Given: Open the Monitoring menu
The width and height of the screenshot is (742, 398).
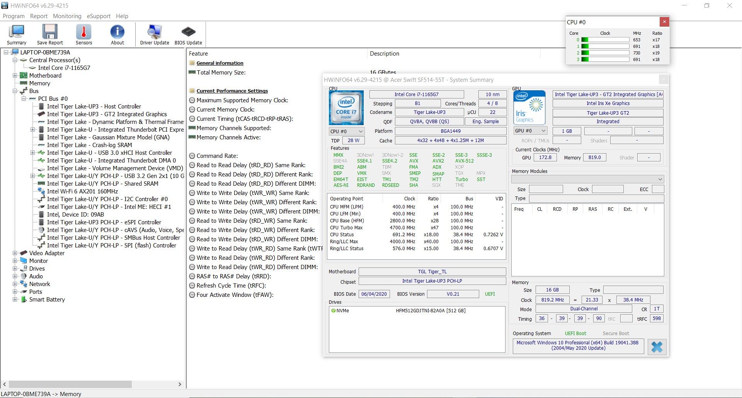Looking at the screenshot, I should [x=67, y=16].
